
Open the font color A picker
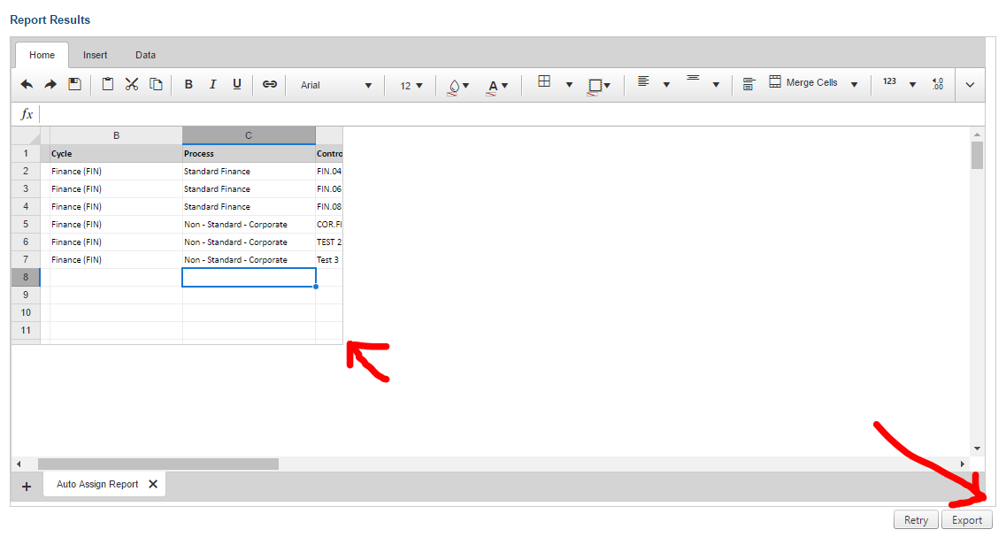click(497, 87)
